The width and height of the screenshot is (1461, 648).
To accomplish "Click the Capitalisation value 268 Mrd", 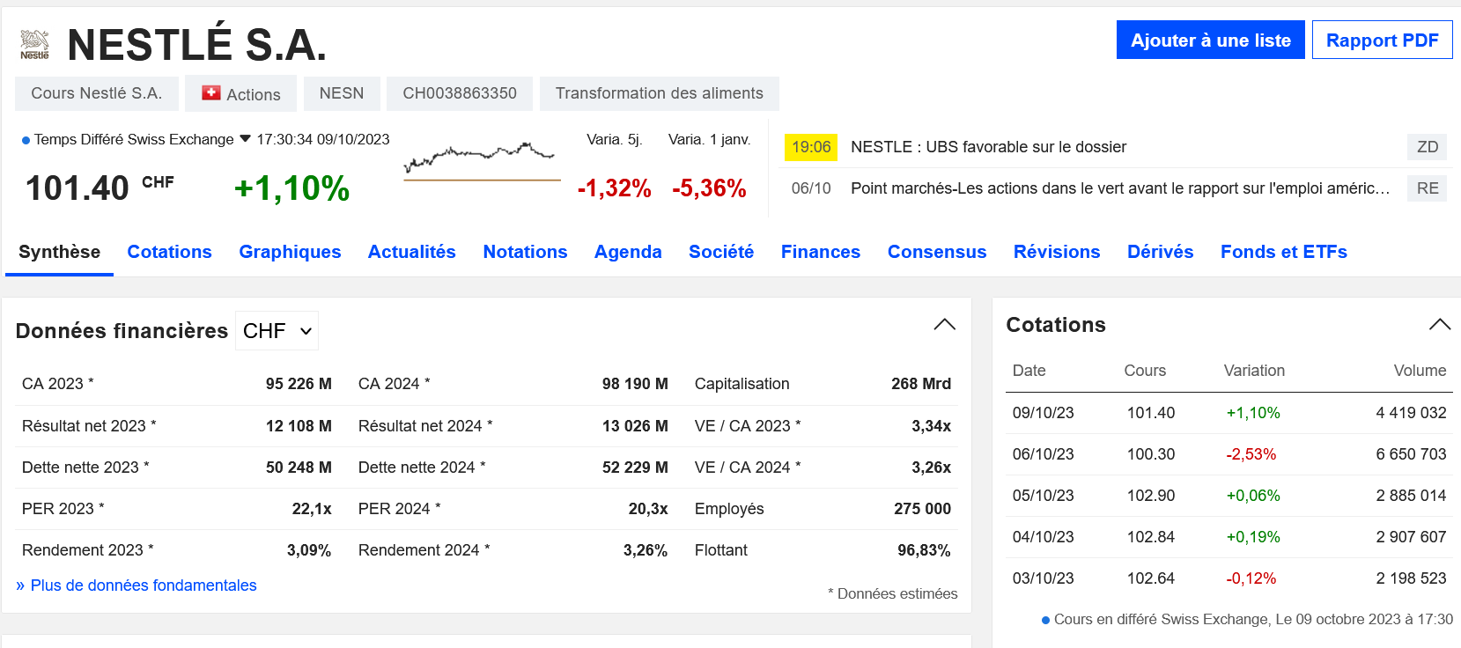I will 921,384.
